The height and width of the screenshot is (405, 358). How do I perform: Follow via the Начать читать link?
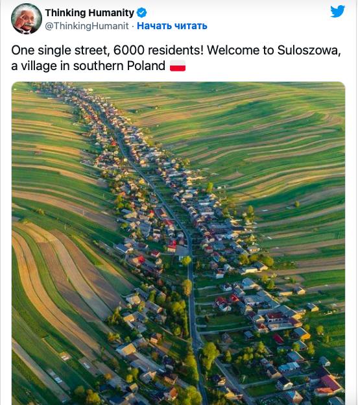(172, 26)
